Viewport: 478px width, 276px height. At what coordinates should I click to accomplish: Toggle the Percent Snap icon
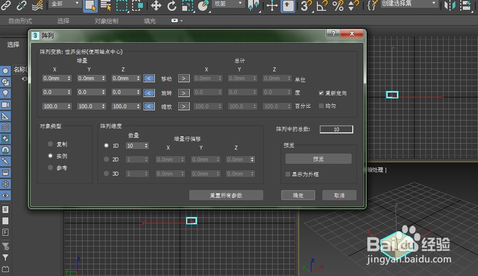pos(338,5)
